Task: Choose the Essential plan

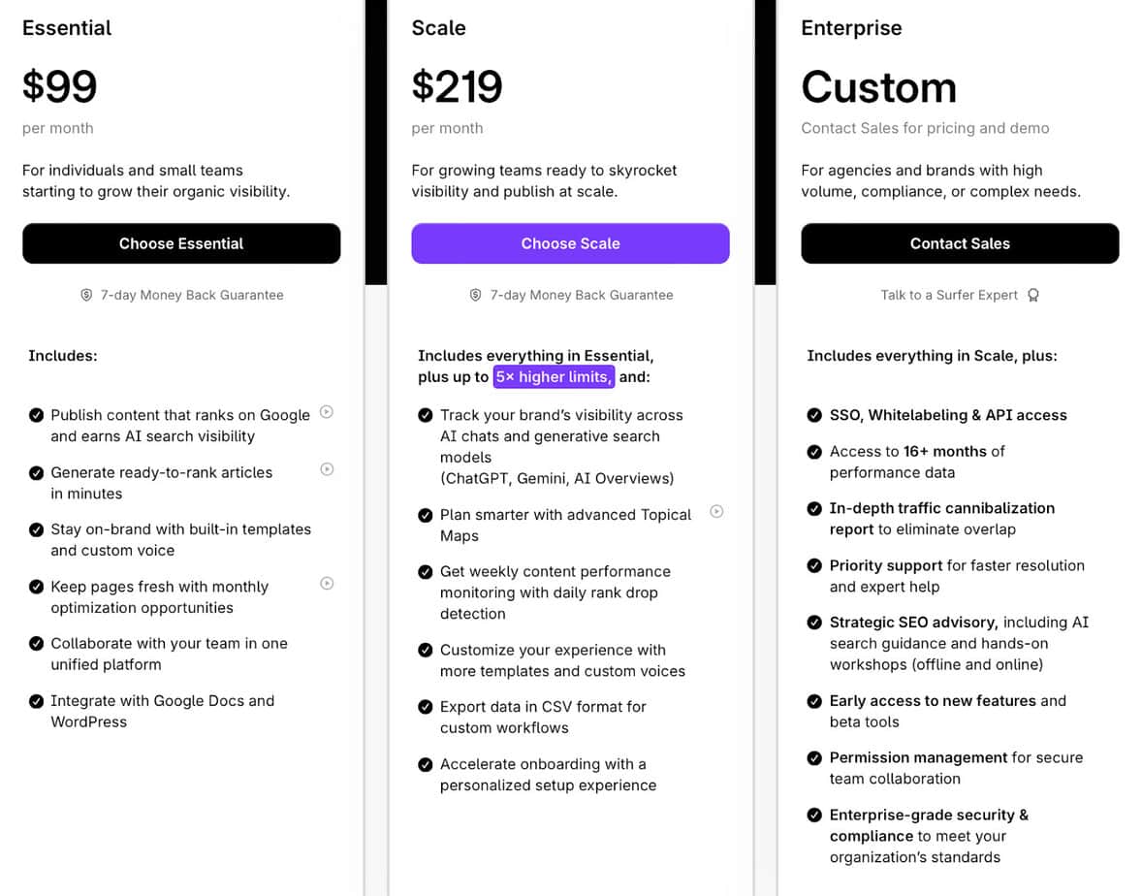Action: (181, 243)
